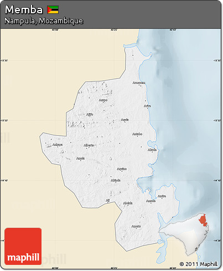This screenshot has height=271, width=223.
Task: Click the red highlighted Memba area in inset
Action: point(203,220)
